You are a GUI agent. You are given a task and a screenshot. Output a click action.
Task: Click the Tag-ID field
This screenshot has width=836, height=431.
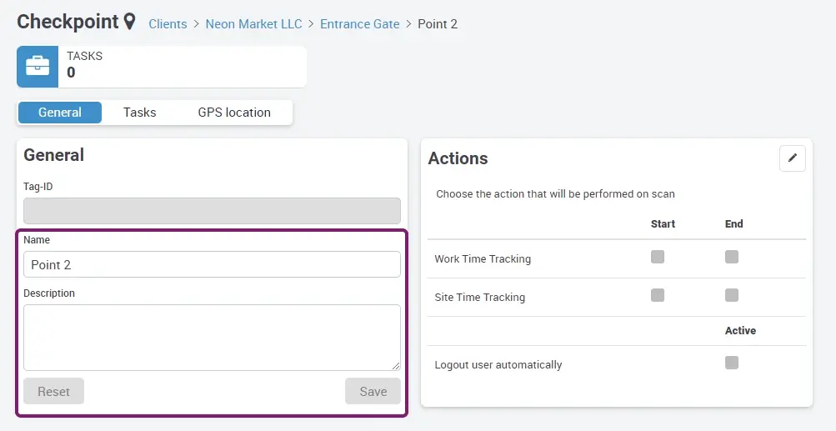(x=212, y=211)
